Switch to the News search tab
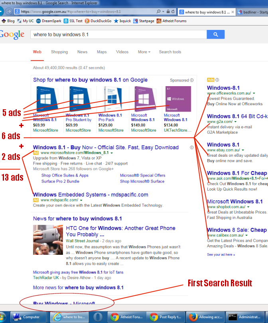The image size is (268, 323). (83, 52)
